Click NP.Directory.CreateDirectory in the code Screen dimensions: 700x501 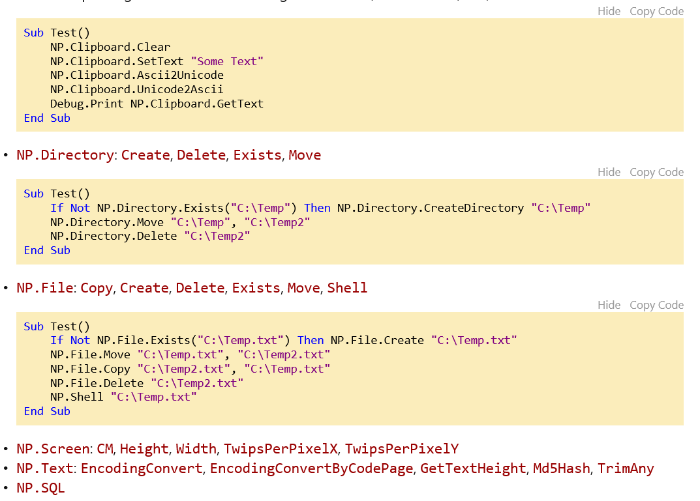tap(431, 208)
